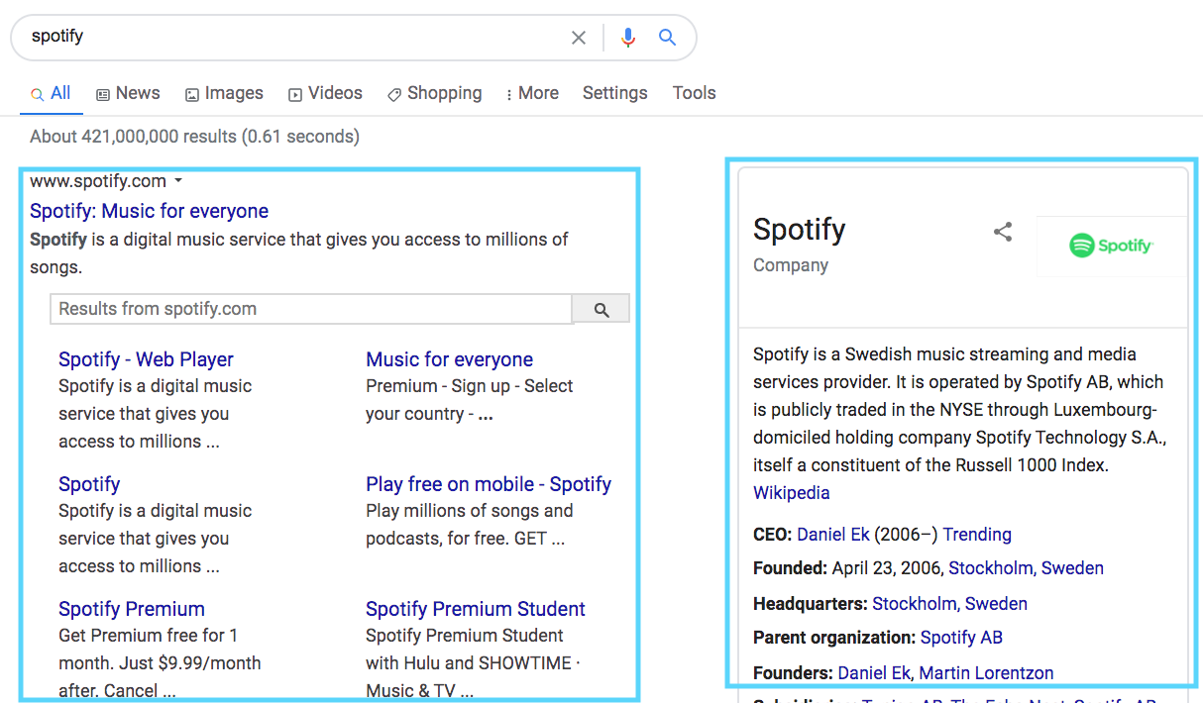Open the More search options menu

531,93
